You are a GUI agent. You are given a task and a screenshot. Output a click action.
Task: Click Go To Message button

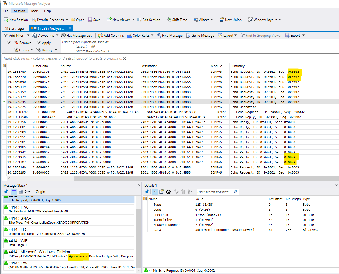[x=200, y=36]
